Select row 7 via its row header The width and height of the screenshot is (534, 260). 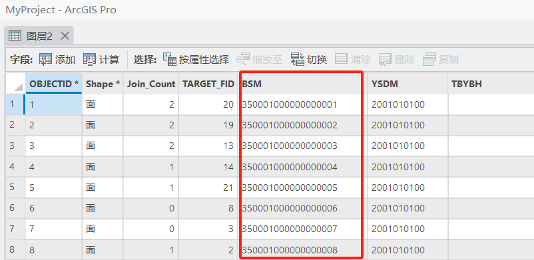pyautogui.click(x=16, y=229)
